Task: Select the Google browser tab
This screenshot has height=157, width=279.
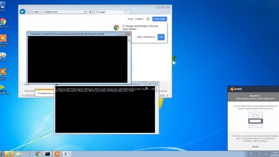Action: click(110, 12)
